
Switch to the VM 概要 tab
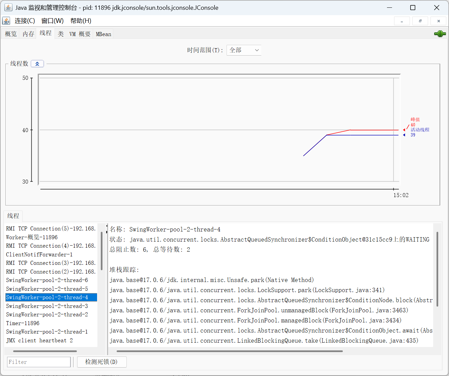[80, 34]
